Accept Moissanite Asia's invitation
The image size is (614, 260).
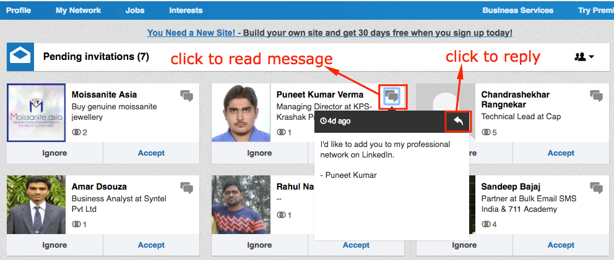point(151,153)
